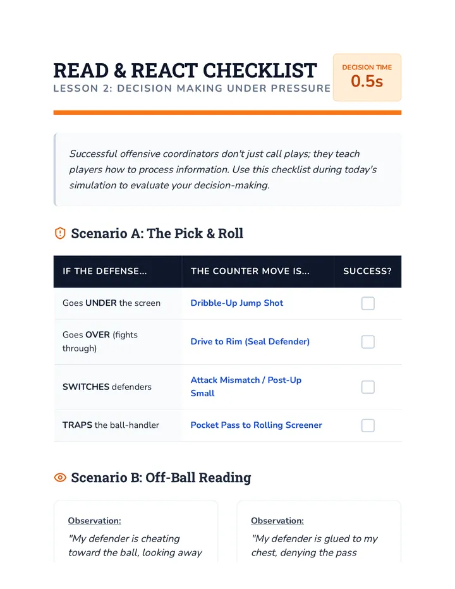Screen dimensions: 455x589
Task: Mark SWITCHES defenders row as successful
Action: click(368, 387)
